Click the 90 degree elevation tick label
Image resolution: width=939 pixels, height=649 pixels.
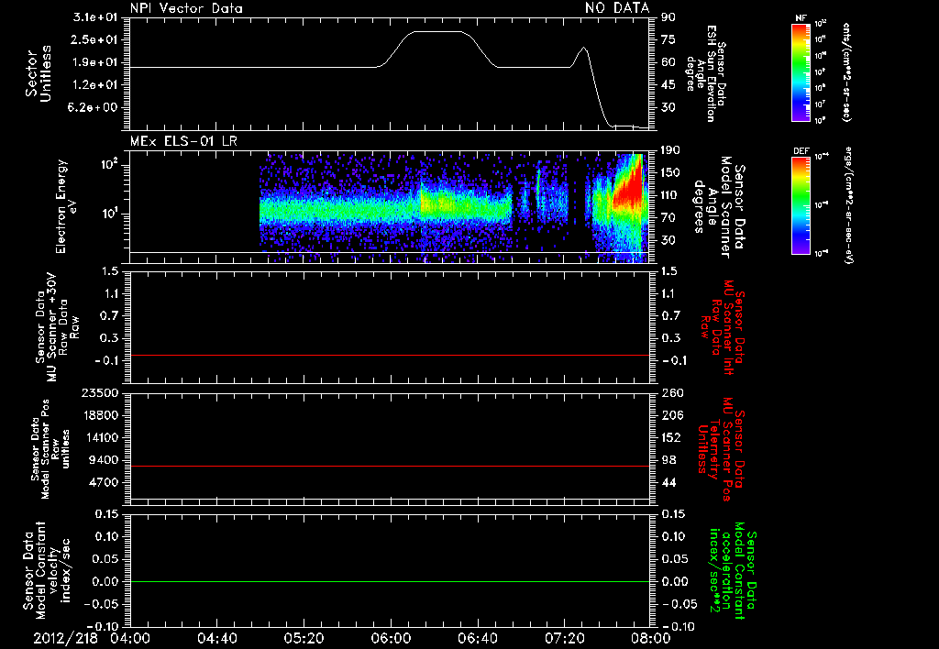668,16
